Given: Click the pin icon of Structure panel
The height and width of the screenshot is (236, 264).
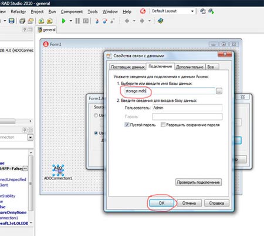Looking at the screenshot, I should tap(25, 29).
